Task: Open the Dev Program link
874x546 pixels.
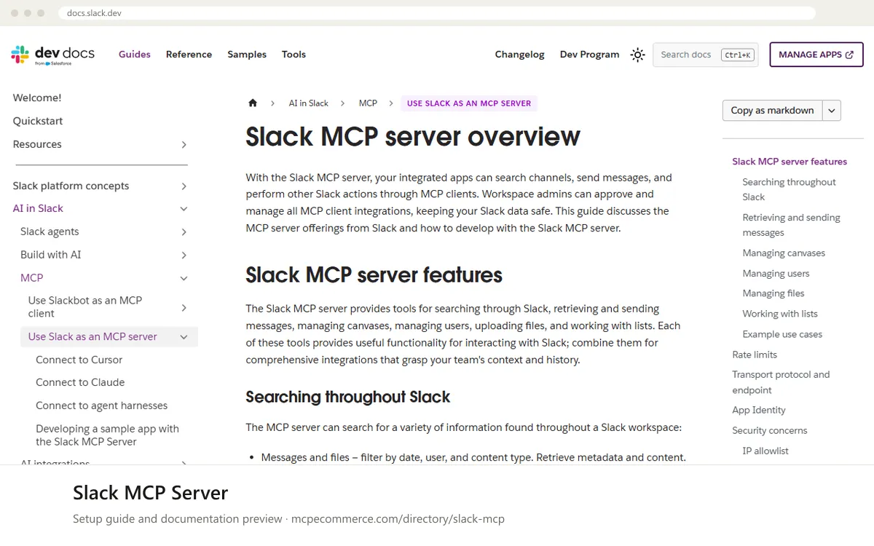Action: point(589,55)
